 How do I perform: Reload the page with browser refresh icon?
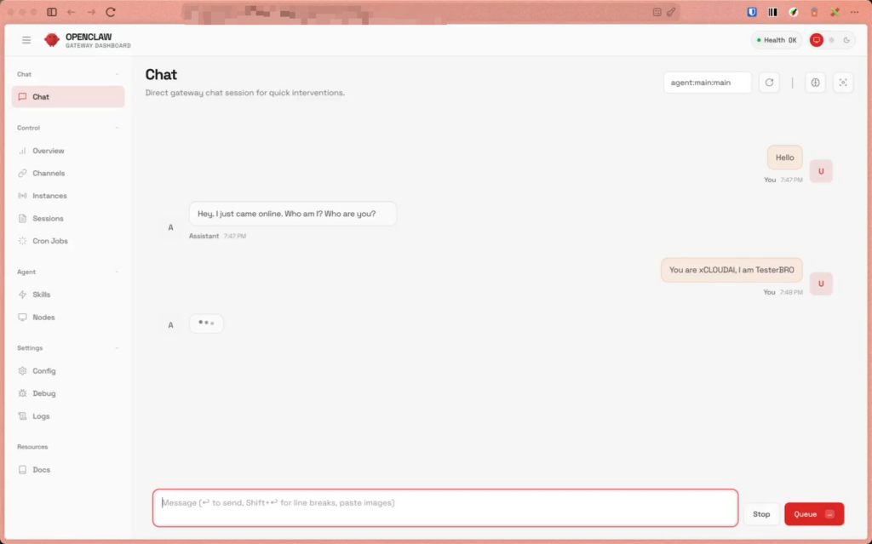(x=111, y=12)
